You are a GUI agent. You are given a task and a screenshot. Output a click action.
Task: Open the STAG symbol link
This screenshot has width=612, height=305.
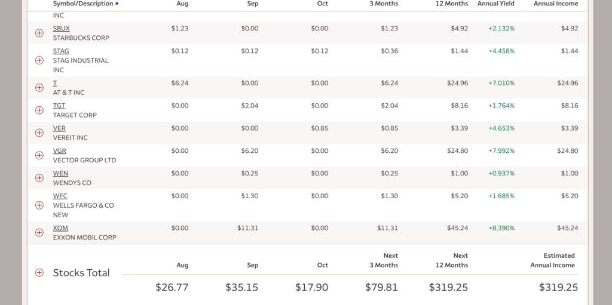61,51
